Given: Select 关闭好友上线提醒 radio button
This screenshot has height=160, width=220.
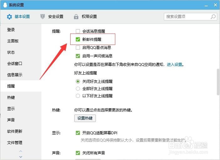Looking at the screenshot, I should pyautogui.click(x=78, y=81).
